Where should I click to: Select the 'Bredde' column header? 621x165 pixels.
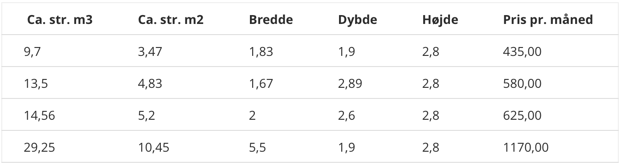coord(271,20)
